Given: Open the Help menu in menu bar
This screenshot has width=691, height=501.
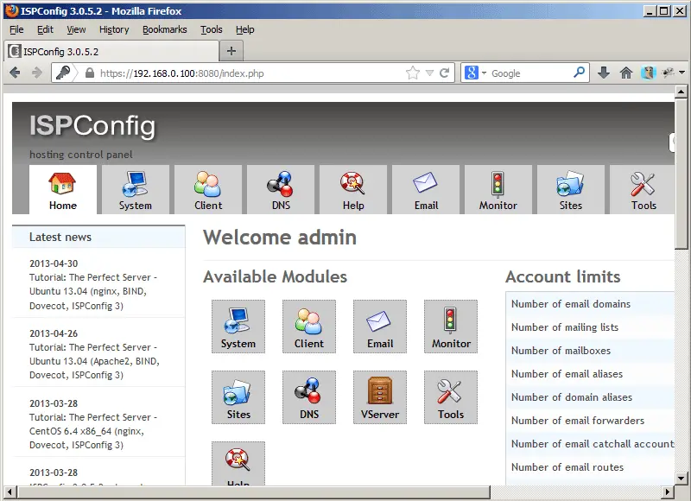Looking at the screenshot, I should pos(245,29).
